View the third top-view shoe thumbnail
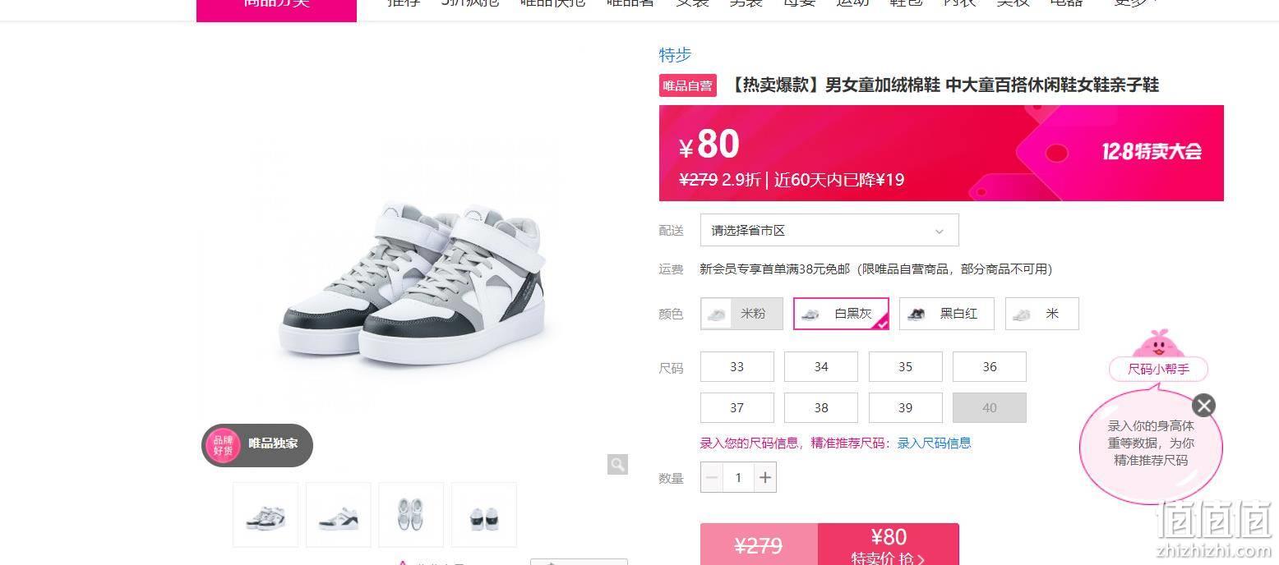Screen dimensions: 1279x565 [x=411, y=515]
